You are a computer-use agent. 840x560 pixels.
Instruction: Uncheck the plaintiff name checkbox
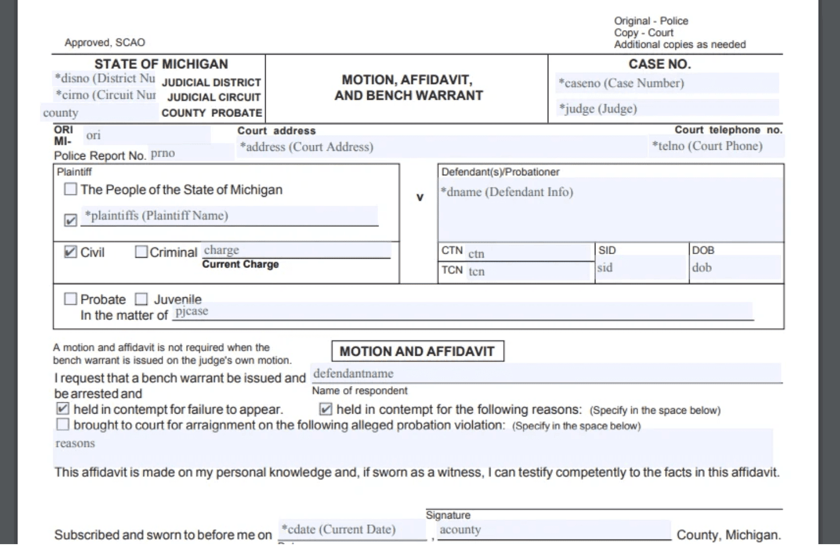point(70,220)
